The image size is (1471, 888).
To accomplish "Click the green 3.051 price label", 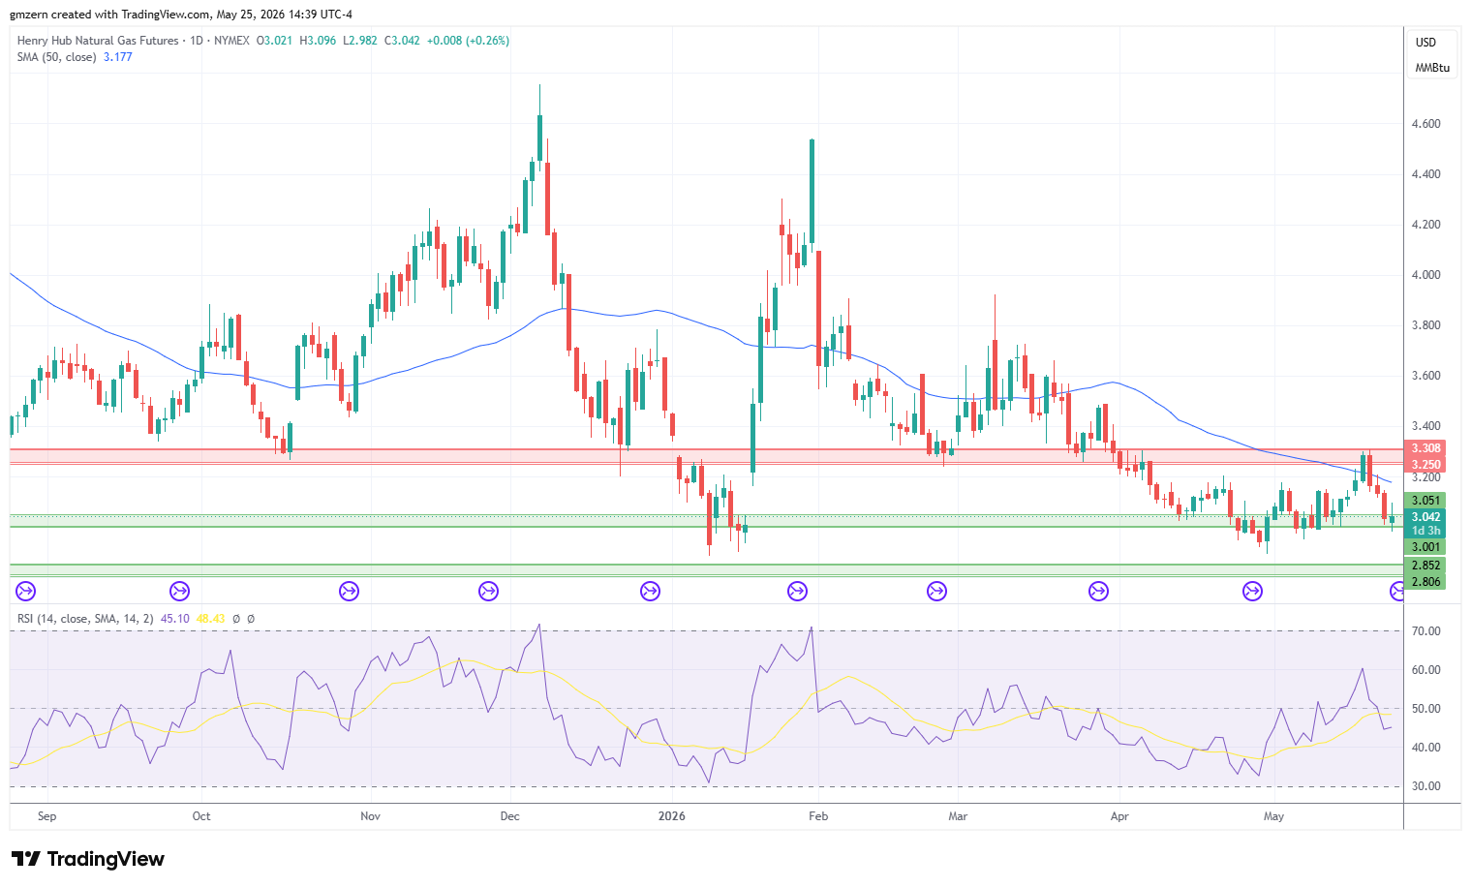I will pos(1425,501).
